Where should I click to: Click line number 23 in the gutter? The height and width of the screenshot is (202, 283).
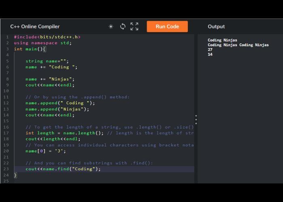click(6, 169)
